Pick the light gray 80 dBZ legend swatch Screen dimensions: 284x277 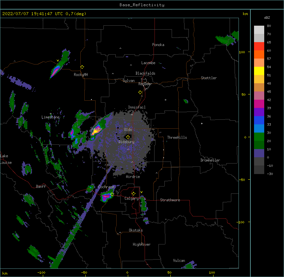(x=259, y=30)
